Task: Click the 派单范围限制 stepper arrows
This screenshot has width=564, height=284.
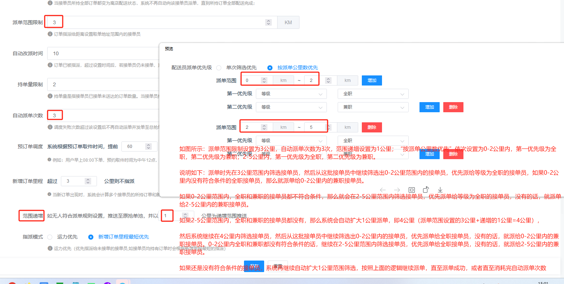Action: (268, 22)
